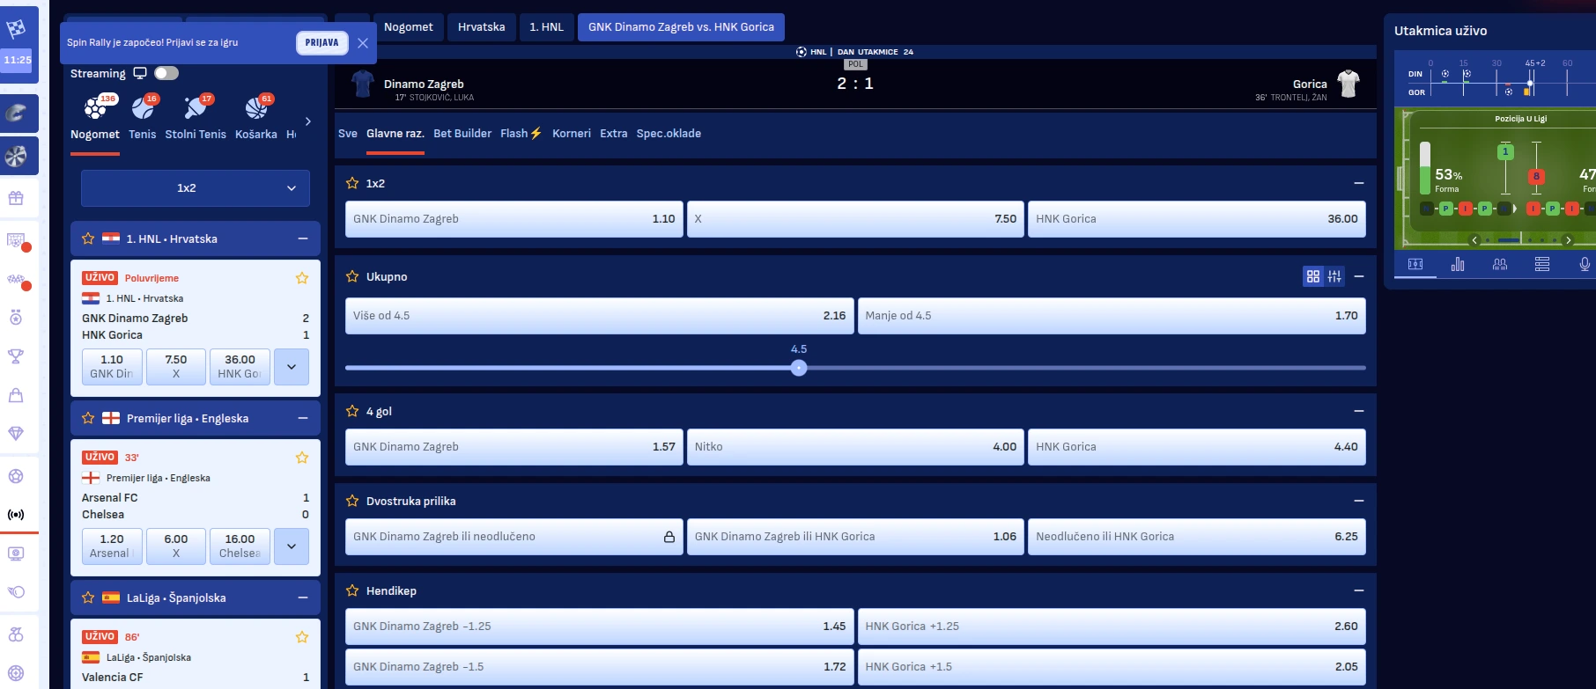This screenshot has height=689, width=1596.
Task: Expand more odds for Dinamo Zagreb match
Action: 292,367
